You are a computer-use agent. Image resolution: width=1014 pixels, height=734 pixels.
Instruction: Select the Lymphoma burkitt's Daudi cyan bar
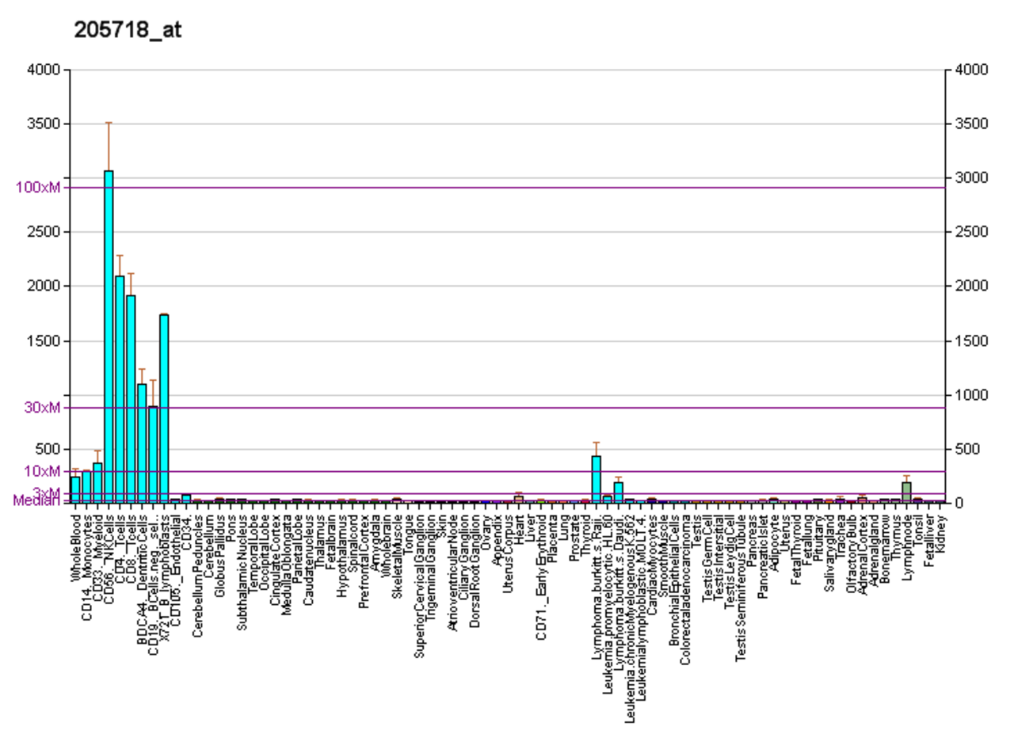[x=619, y=493]
